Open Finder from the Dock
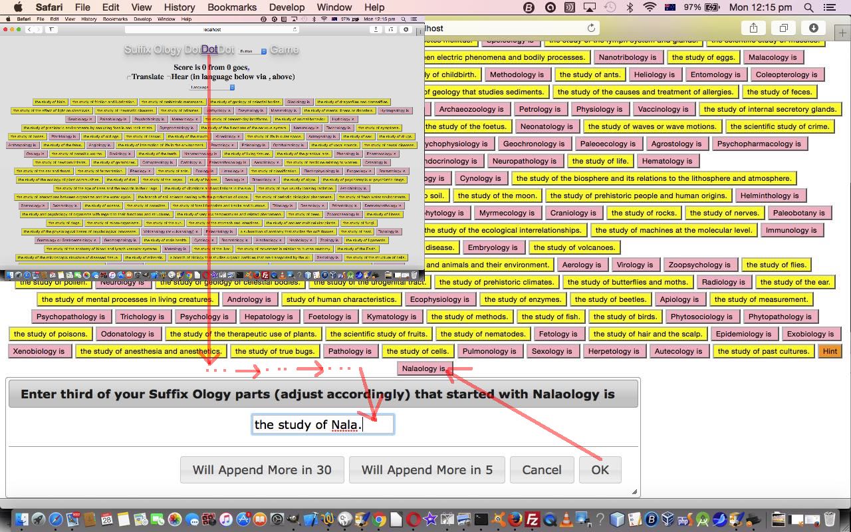 pyautogui.click(x=21, y=519)
